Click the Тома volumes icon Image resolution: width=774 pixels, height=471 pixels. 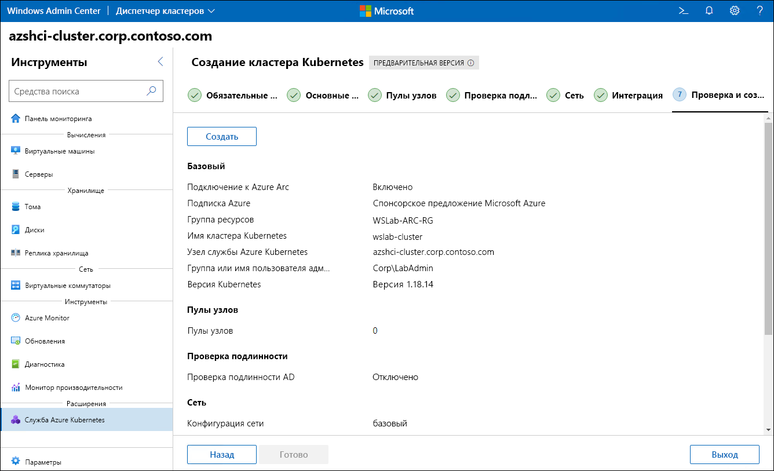(16, 207)
